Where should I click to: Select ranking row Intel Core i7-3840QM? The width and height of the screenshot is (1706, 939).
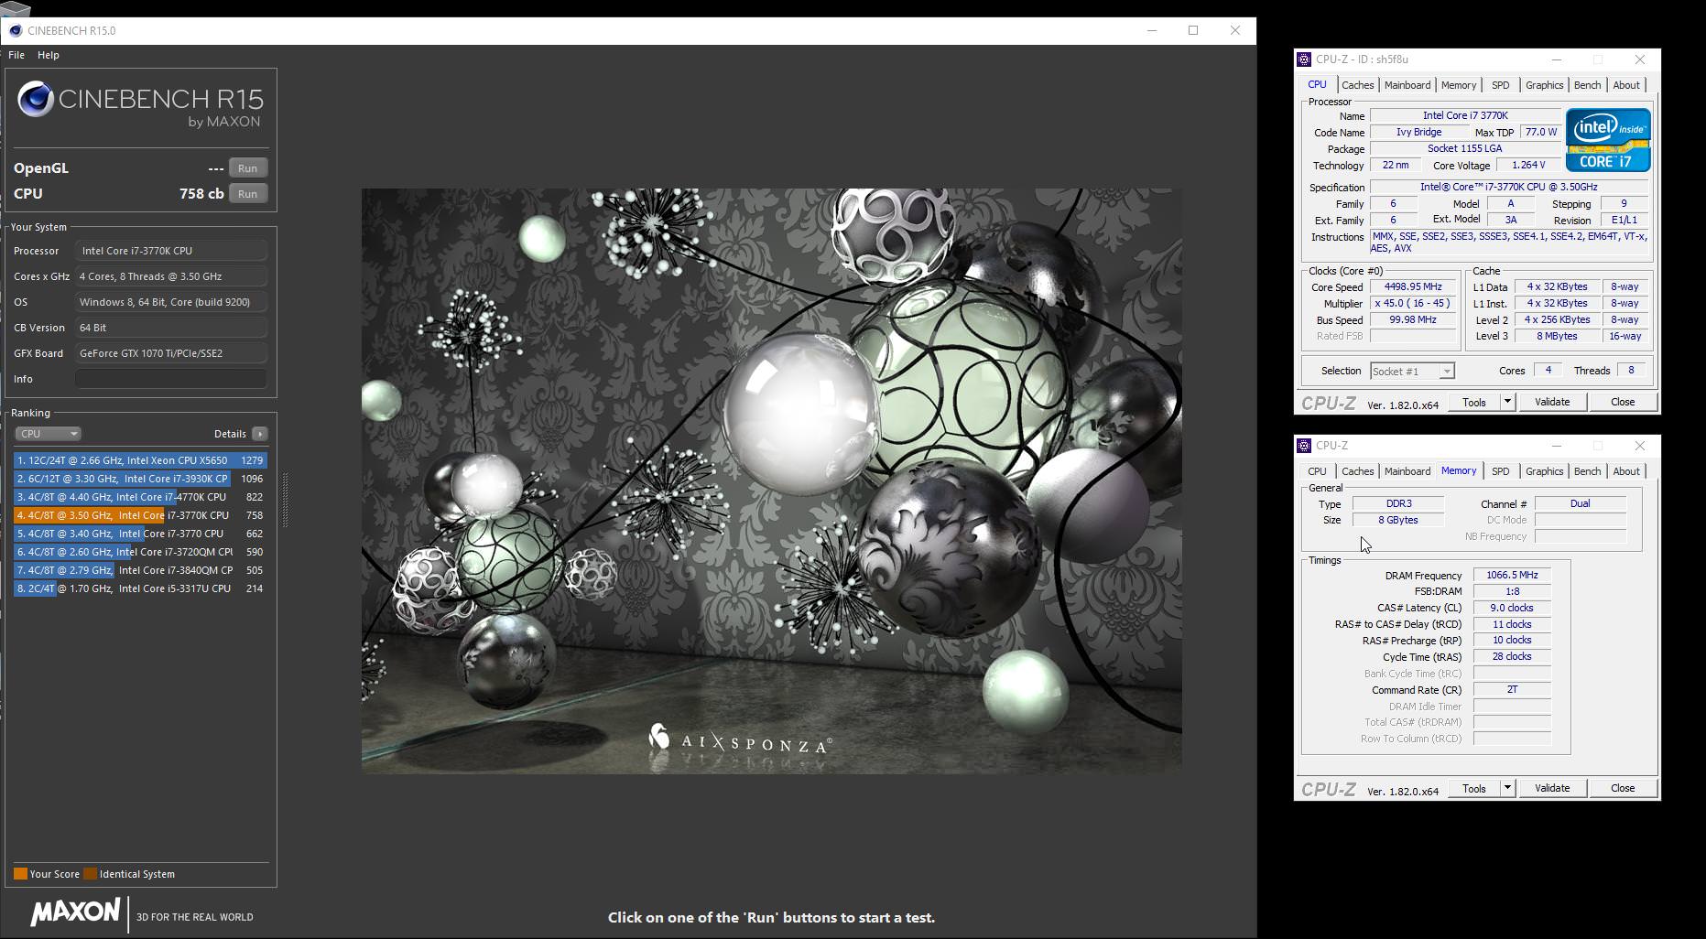click(140, 570)
